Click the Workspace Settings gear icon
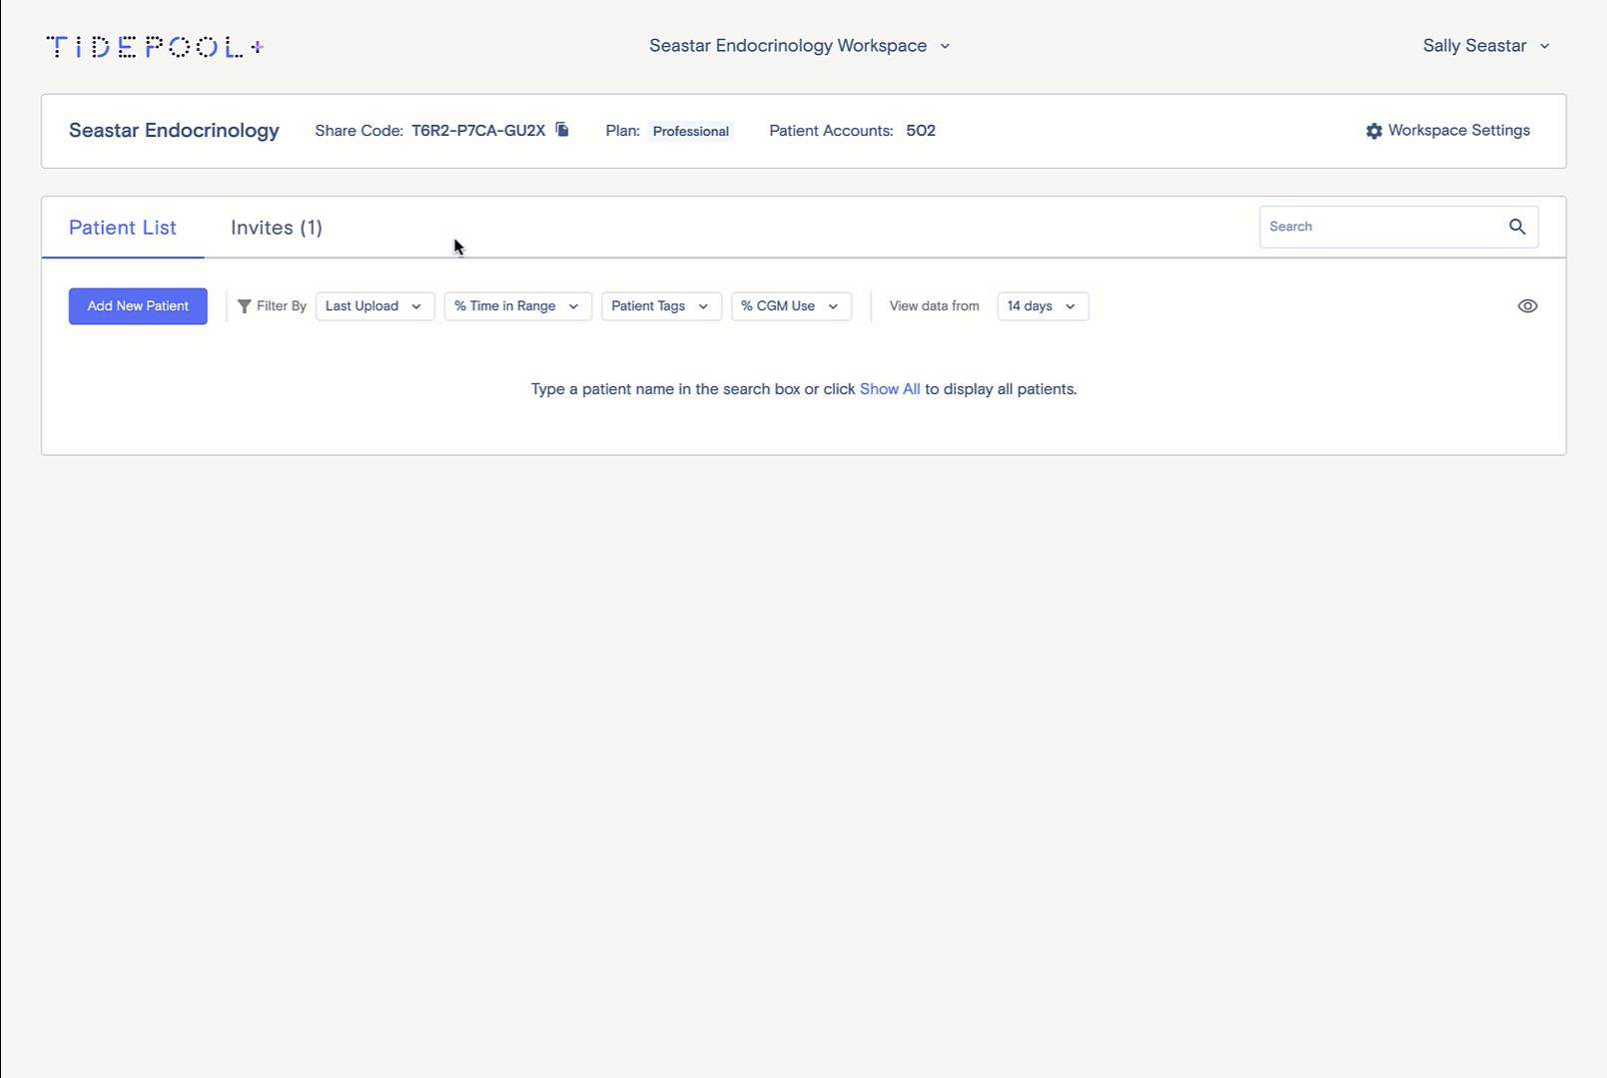The image size is (1607, 1078). click(x=1374, y=131)
